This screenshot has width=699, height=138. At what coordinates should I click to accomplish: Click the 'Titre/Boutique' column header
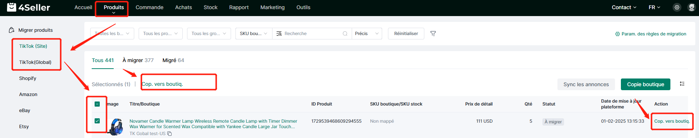coord(144,104)
